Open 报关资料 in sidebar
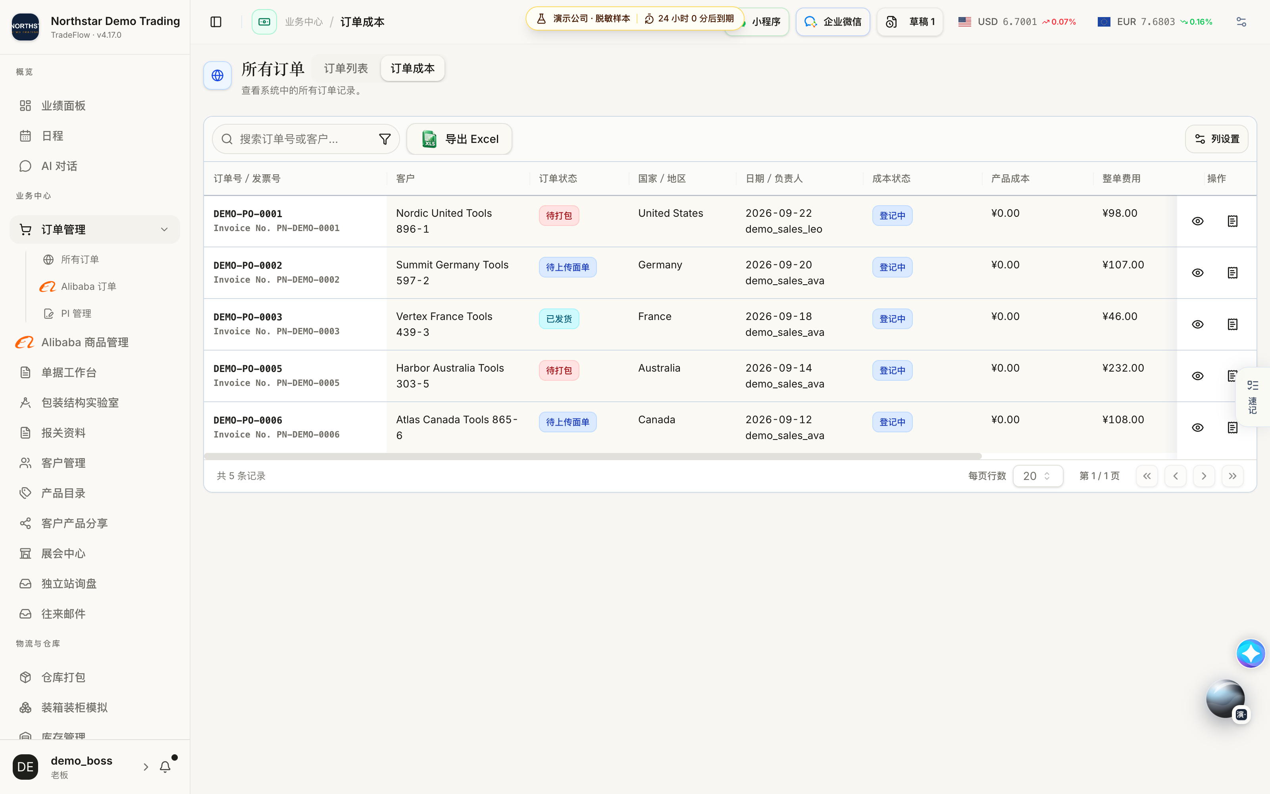The height and width of the screenshot is (794, 1270). click(x=94, y=433)
